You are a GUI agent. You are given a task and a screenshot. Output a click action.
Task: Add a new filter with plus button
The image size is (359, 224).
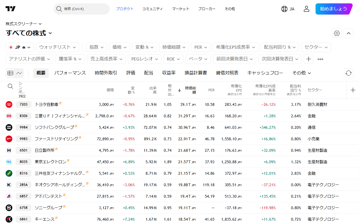309,59
